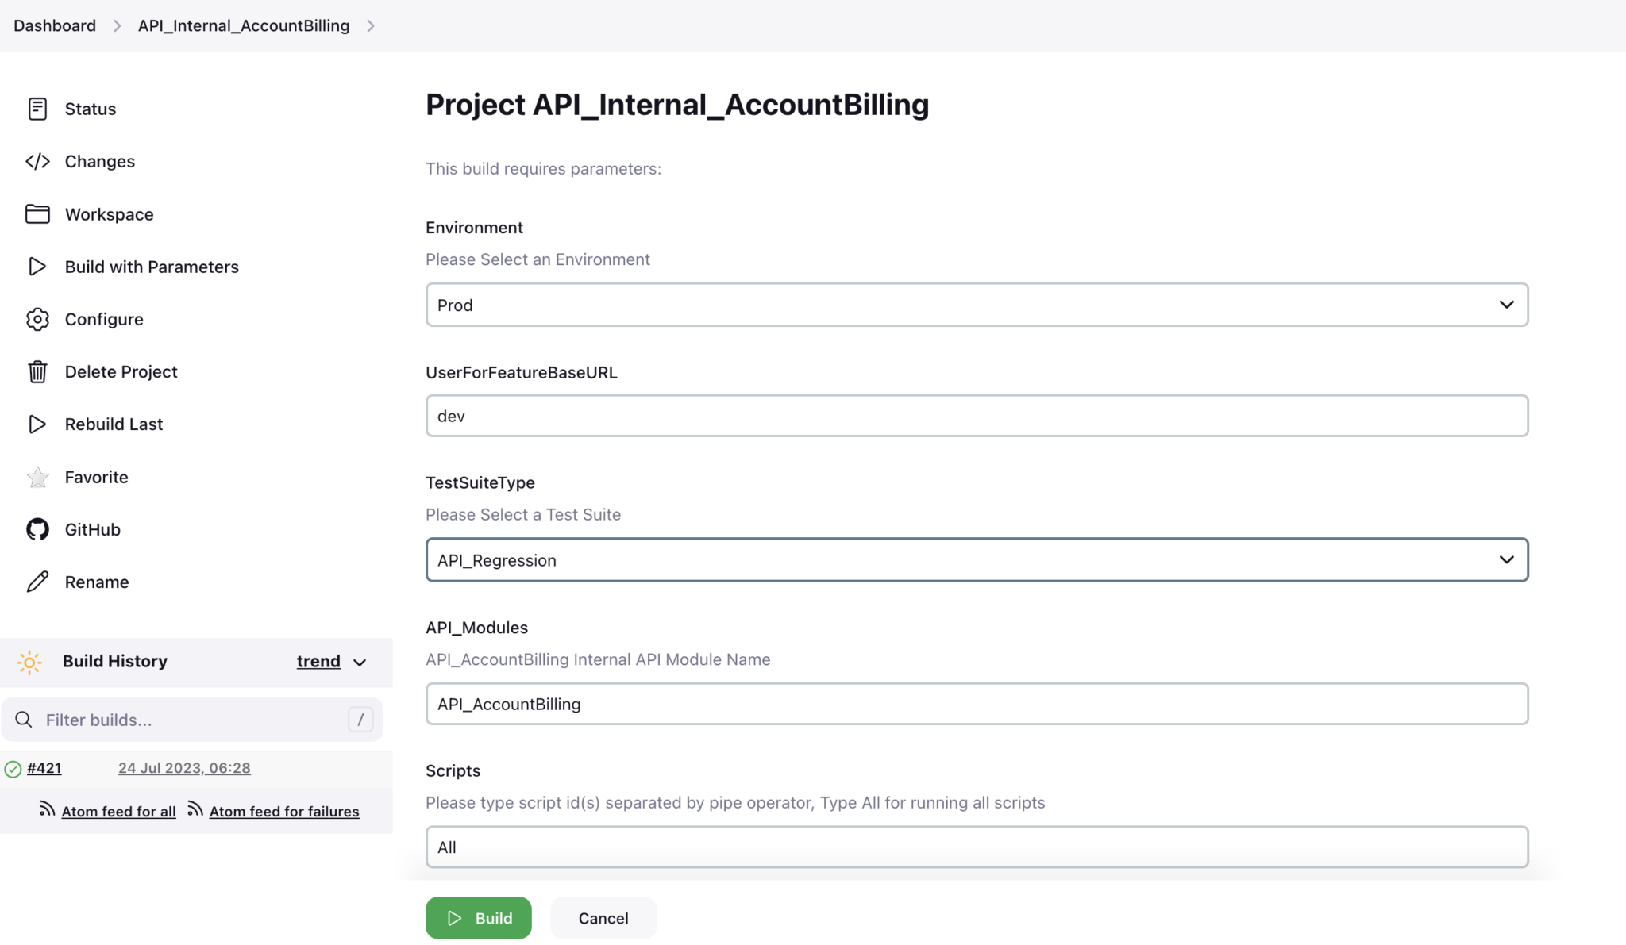Screen dimensions: 1626x945
Task: Select Rebuild Last in sidebar
Action: click(114, 424)
